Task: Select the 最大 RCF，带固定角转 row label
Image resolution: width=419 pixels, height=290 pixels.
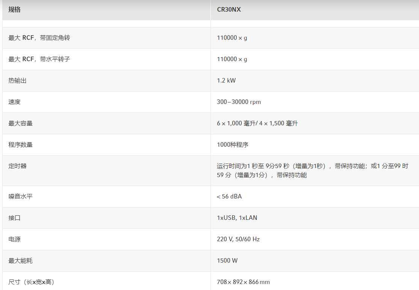Action: pyautogui.click(x=39, y=38)
